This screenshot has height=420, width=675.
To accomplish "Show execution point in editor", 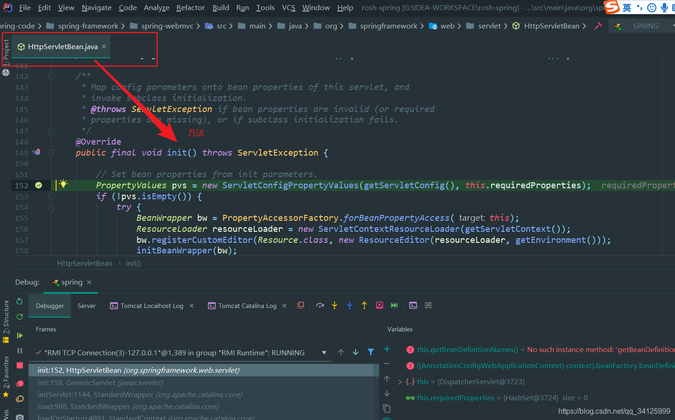I will coord(301,305).
